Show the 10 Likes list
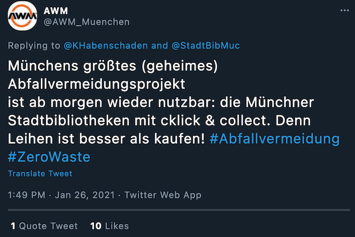Viewport: 355px width, 237px height. [109, 226]
